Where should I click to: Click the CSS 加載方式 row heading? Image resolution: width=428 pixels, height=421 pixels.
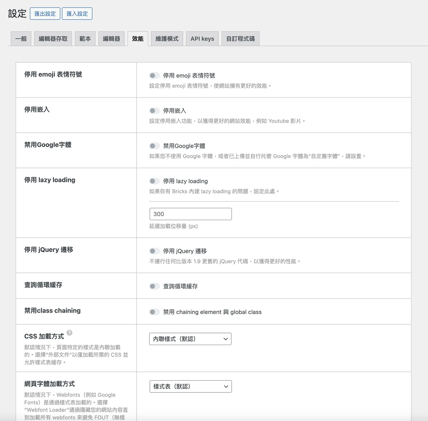(x=44, y=336)
